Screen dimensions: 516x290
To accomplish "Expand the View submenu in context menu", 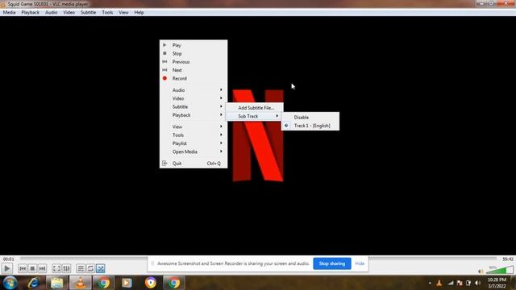I will point(193,126).
